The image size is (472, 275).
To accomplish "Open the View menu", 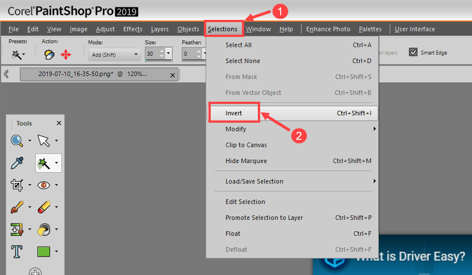I will click(54, 29).
